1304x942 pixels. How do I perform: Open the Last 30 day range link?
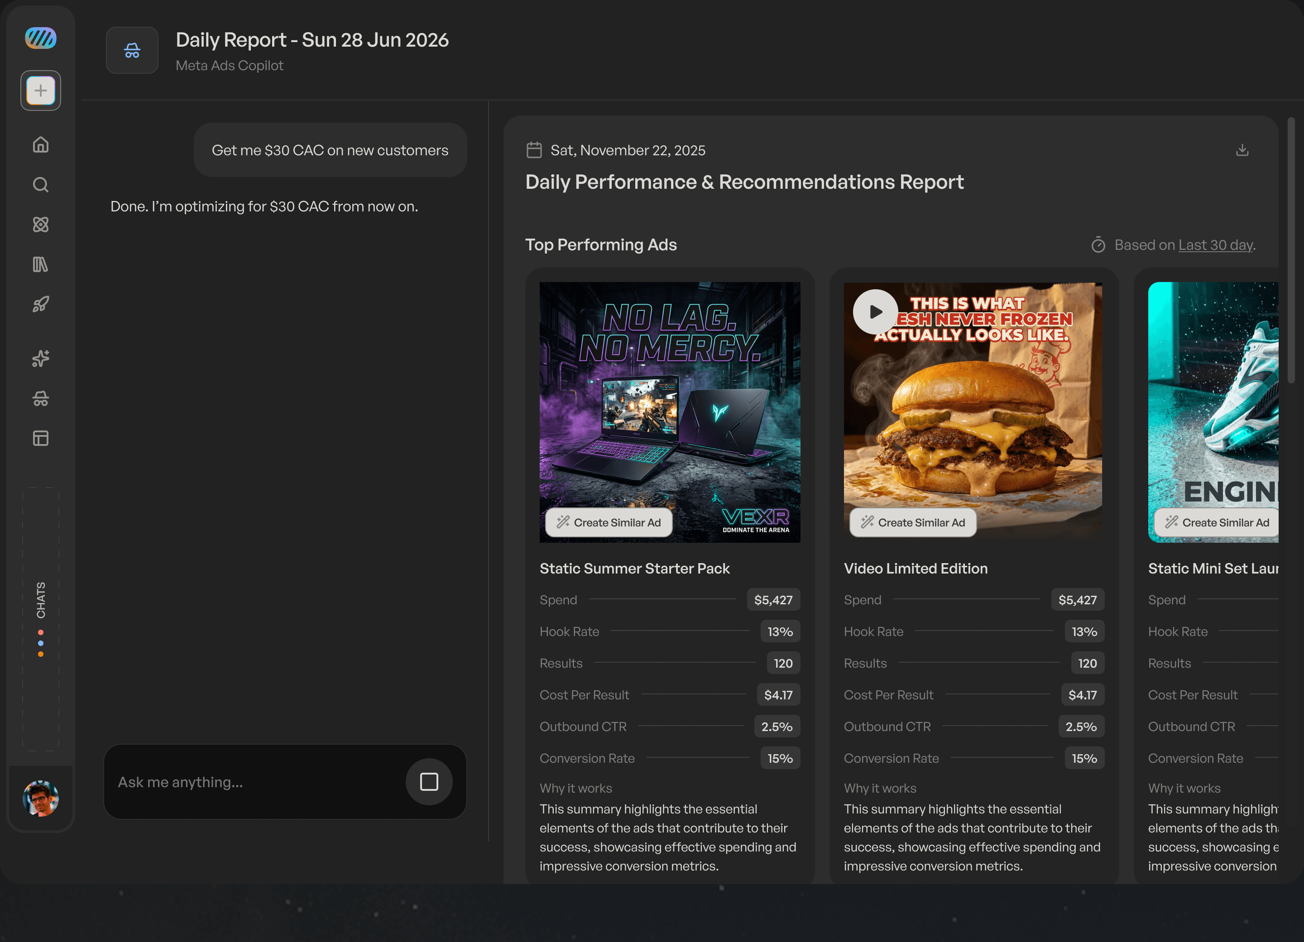1215,245
